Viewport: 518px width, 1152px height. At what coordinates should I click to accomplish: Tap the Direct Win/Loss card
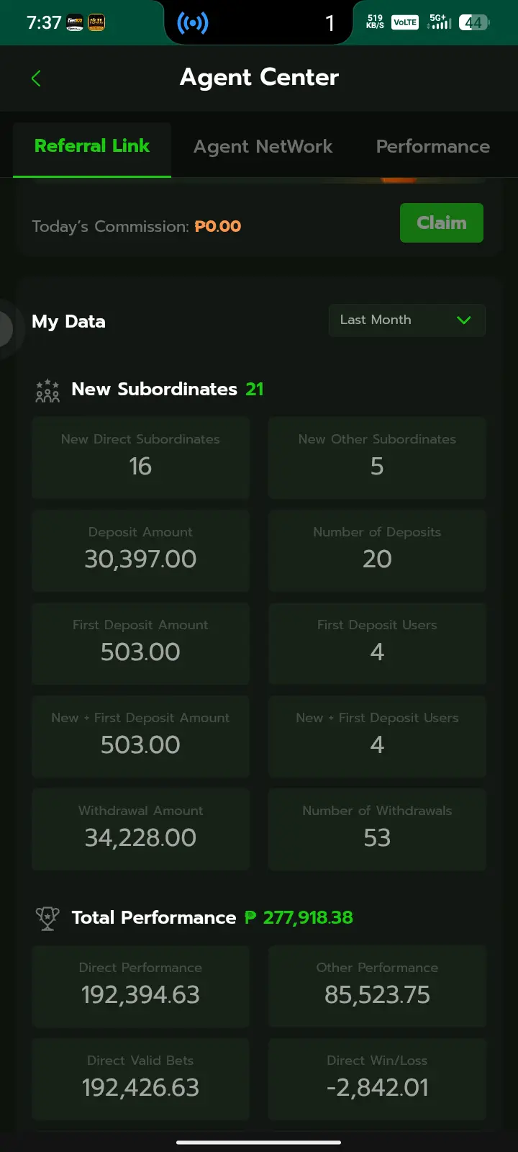coord(377,1079)
